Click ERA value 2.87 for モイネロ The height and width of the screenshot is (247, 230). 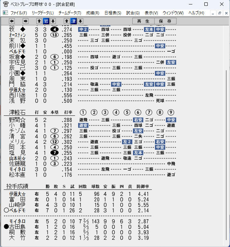click(x=143, y=222)
